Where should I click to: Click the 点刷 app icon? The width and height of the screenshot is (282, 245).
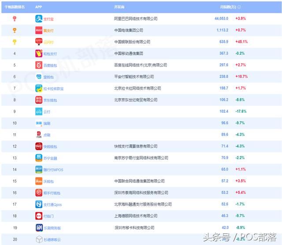click(x=39, y=135)
